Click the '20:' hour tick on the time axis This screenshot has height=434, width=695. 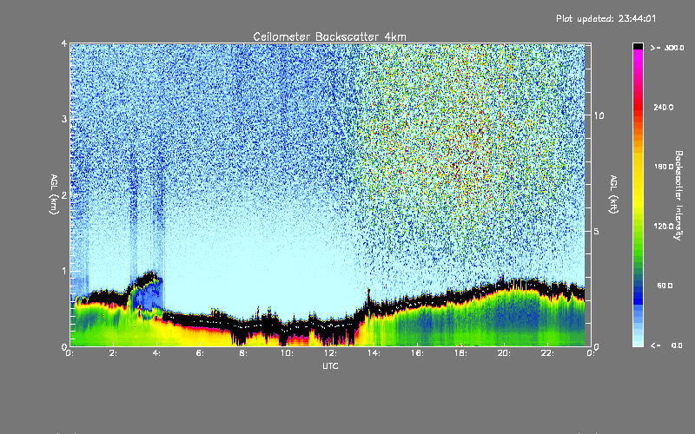[x=504, y=353]
